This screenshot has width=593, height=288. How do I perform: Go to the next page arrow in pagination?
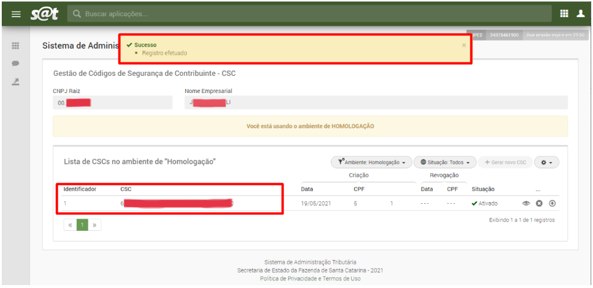tap(94, 225)
